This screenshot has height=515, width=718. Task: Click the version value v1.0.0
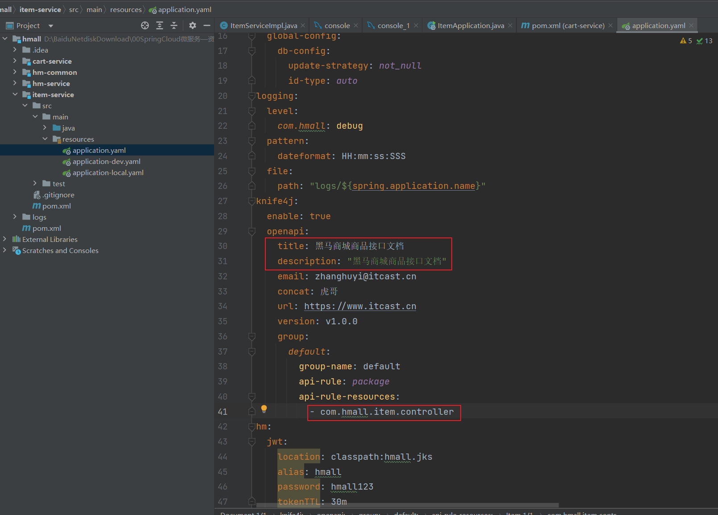(342, 322)
